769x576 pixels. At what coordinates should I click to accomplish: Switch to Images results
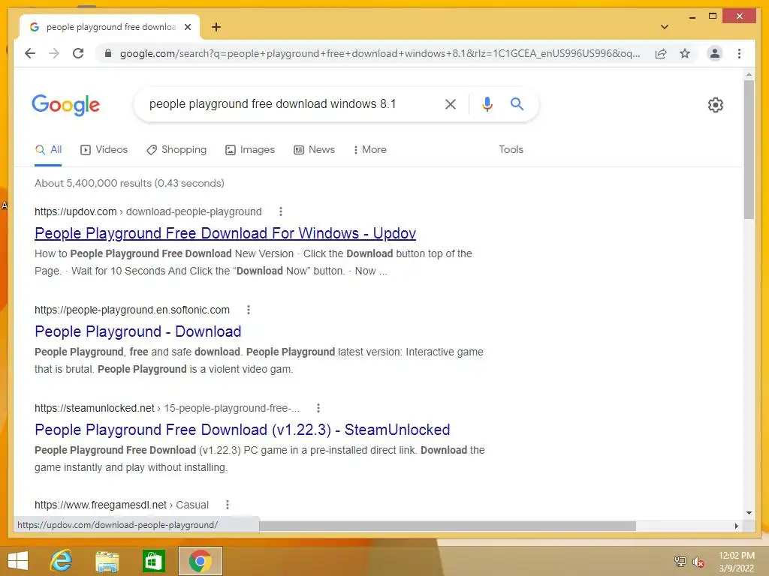[249, 150]
